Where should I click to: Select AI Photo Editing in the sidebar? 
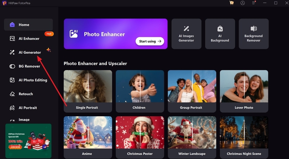point(28,80)
